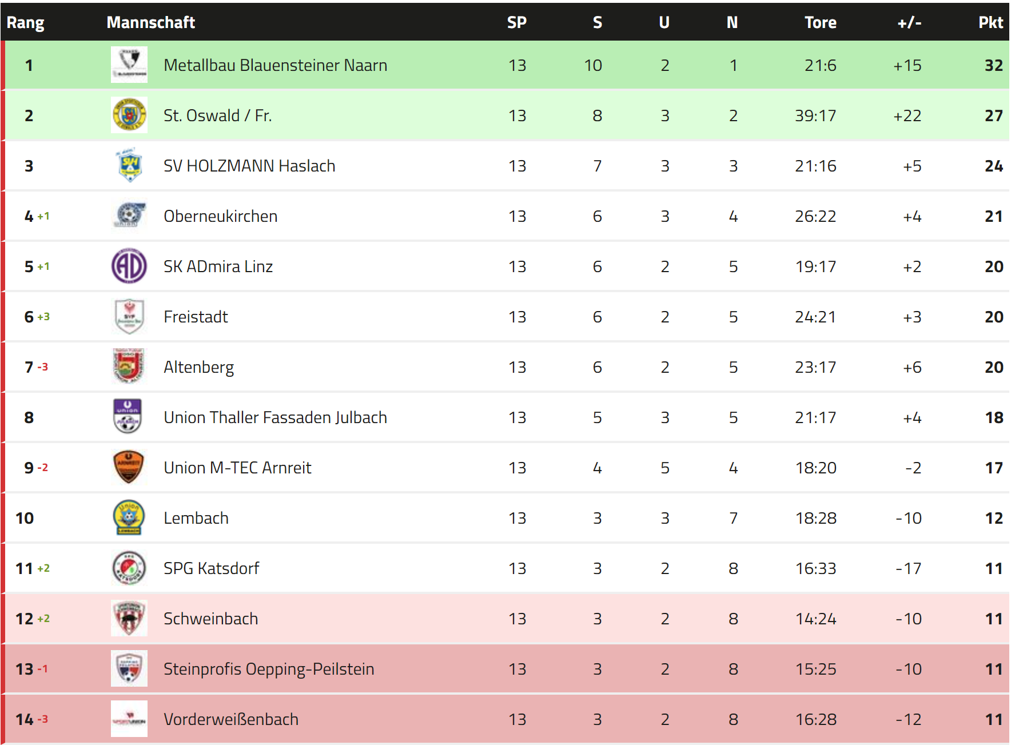Click the Steinprofis Oepping-Peilstein team name

click(x=269, y=669)
